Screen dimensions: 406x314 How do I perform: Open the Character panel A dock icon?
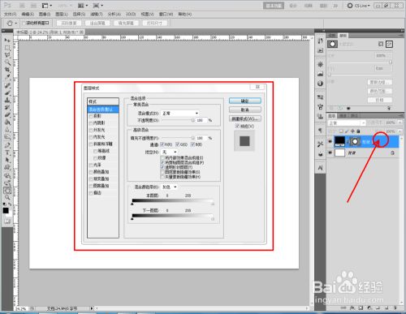click(x=321, y=168)
